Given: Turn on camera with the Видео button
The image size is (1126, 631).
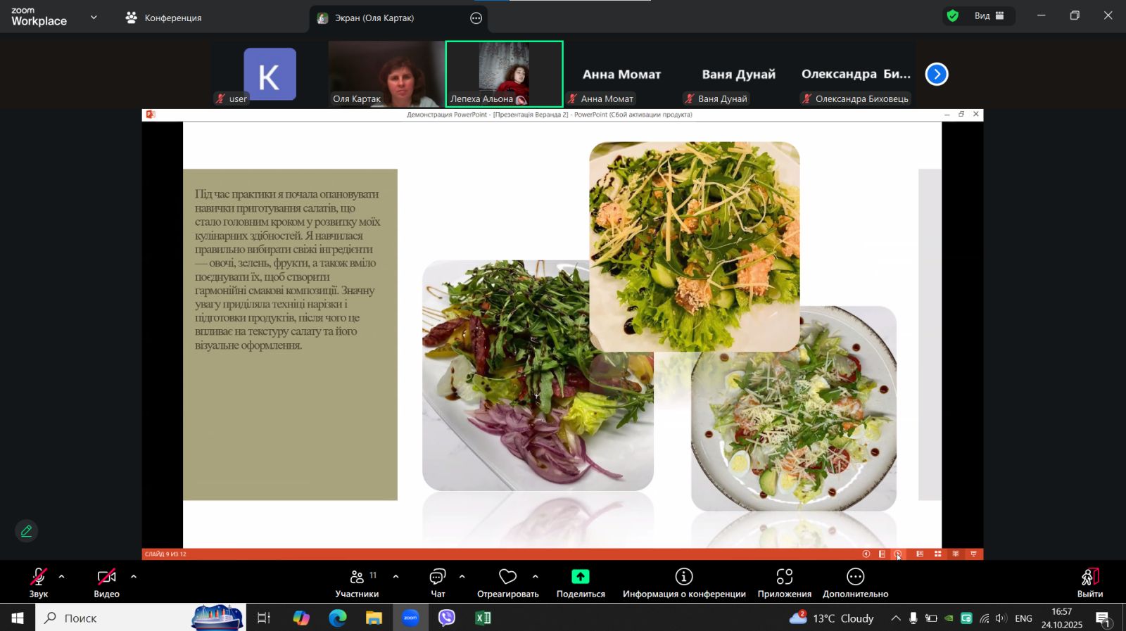Looking at the screenshot, I should click(x=106, y=582).
